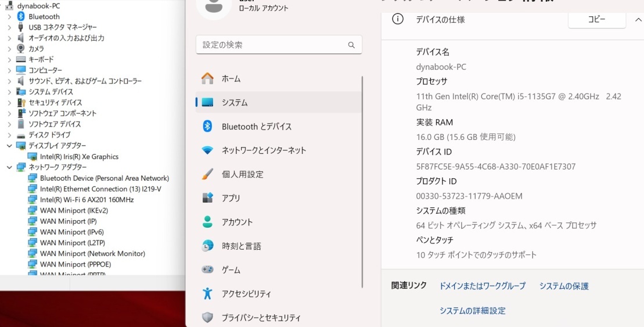Click the software components icon
Screen dimensions: 644x327
[20, 113]
